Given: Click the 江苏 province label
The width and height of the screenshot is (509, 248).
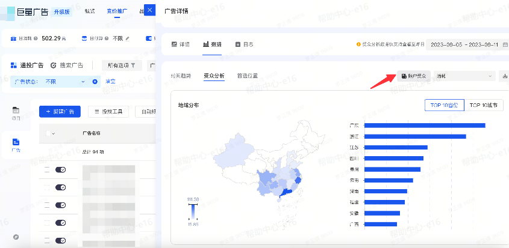Looking at the screenshot, I should 354,147.
